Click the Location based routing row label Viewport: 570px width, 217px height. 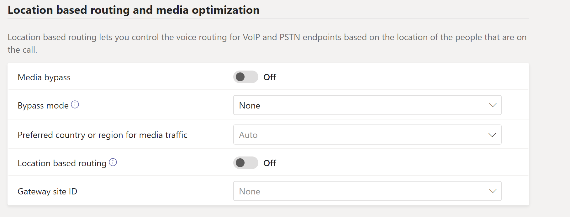pos(62,163)
